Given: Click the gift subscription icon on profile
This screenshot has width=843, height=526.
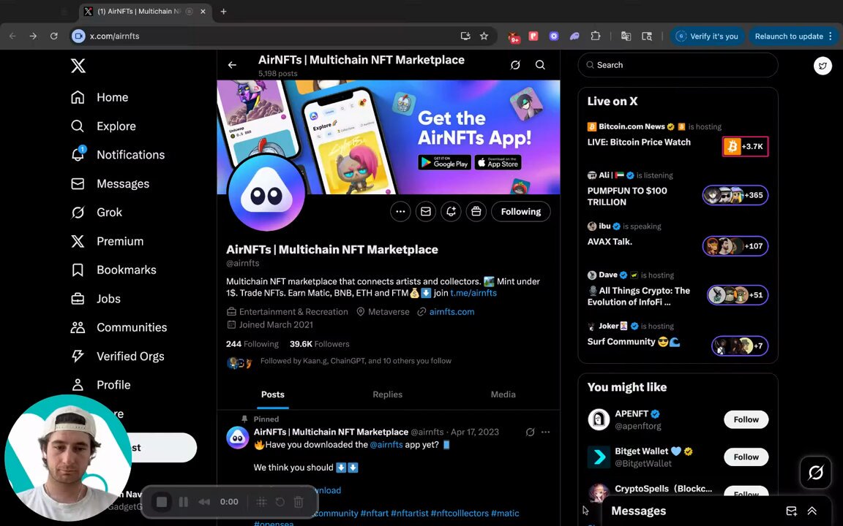Looking at the screenshot, I should (x=476, y=211).
